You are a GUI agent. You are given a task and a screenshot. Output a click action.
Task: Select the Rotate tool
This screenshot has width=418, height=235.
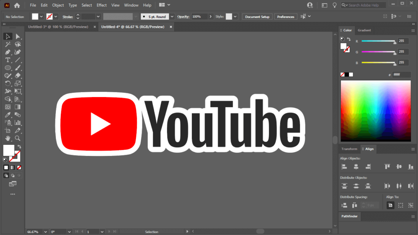click(8, 83)
